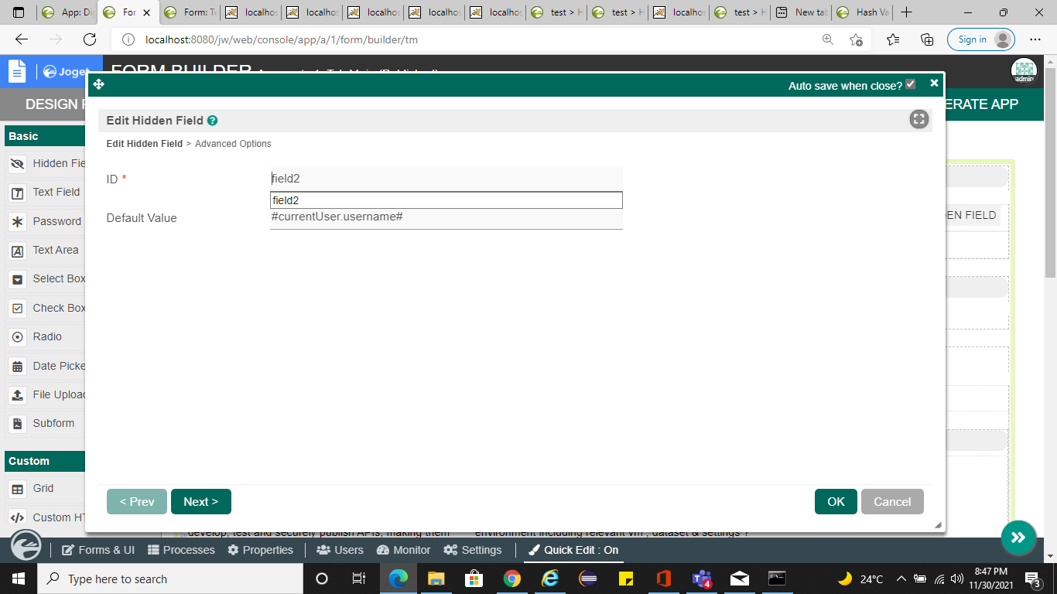The height and width of the screenshot is (594, 1057).
Task: Open Google Chrome from taskbar
Action: 511,579
